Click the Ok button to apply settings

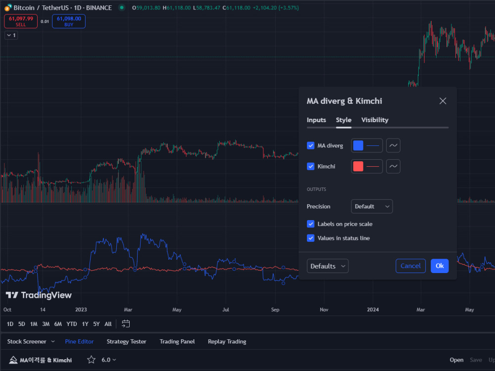click(440, 266)
